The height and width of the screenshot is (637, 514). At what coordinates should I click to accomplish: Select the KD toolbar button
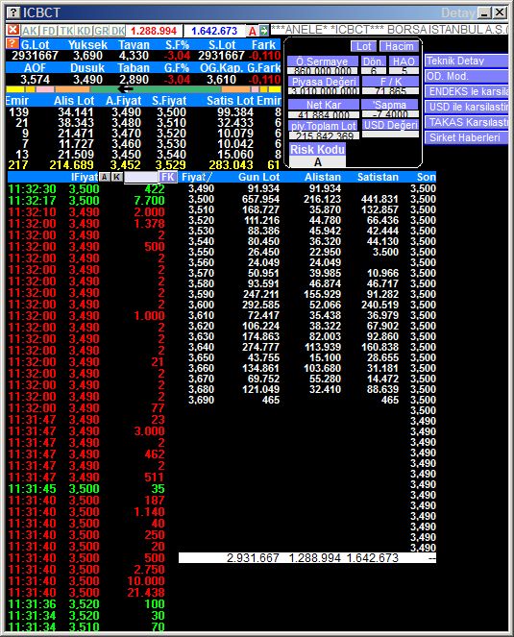tap(84, 31)
